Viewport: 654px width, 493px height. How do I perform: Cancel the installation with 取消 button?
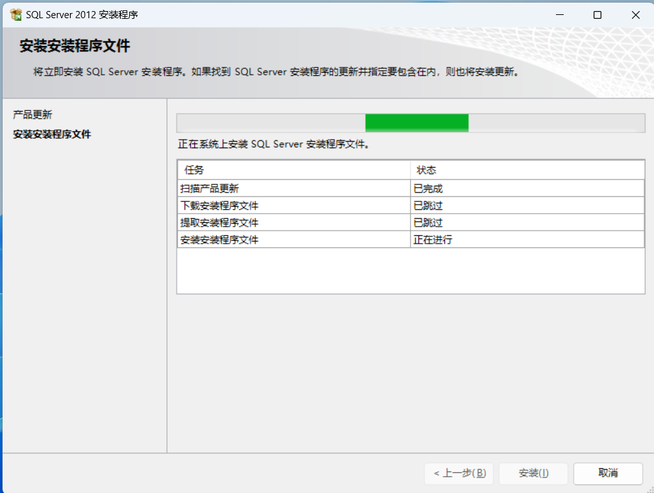pyautogui.click(x=608, y=474)
